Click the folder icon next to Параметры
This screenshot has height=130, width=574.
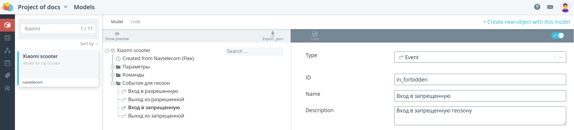point(118,67)
